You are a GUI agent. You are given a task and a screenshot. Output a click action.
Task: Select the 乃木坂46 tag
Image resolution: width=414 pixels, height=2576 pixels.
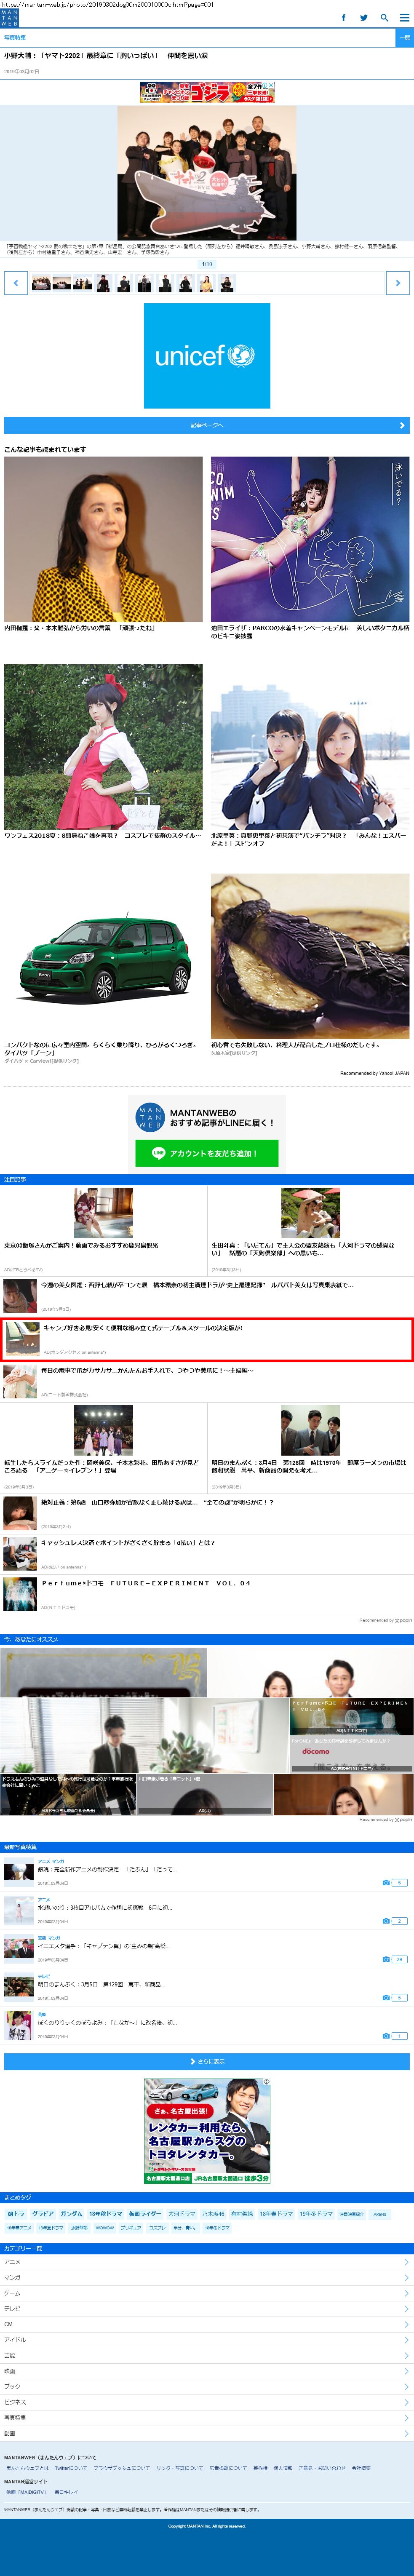click(213, 2214)
